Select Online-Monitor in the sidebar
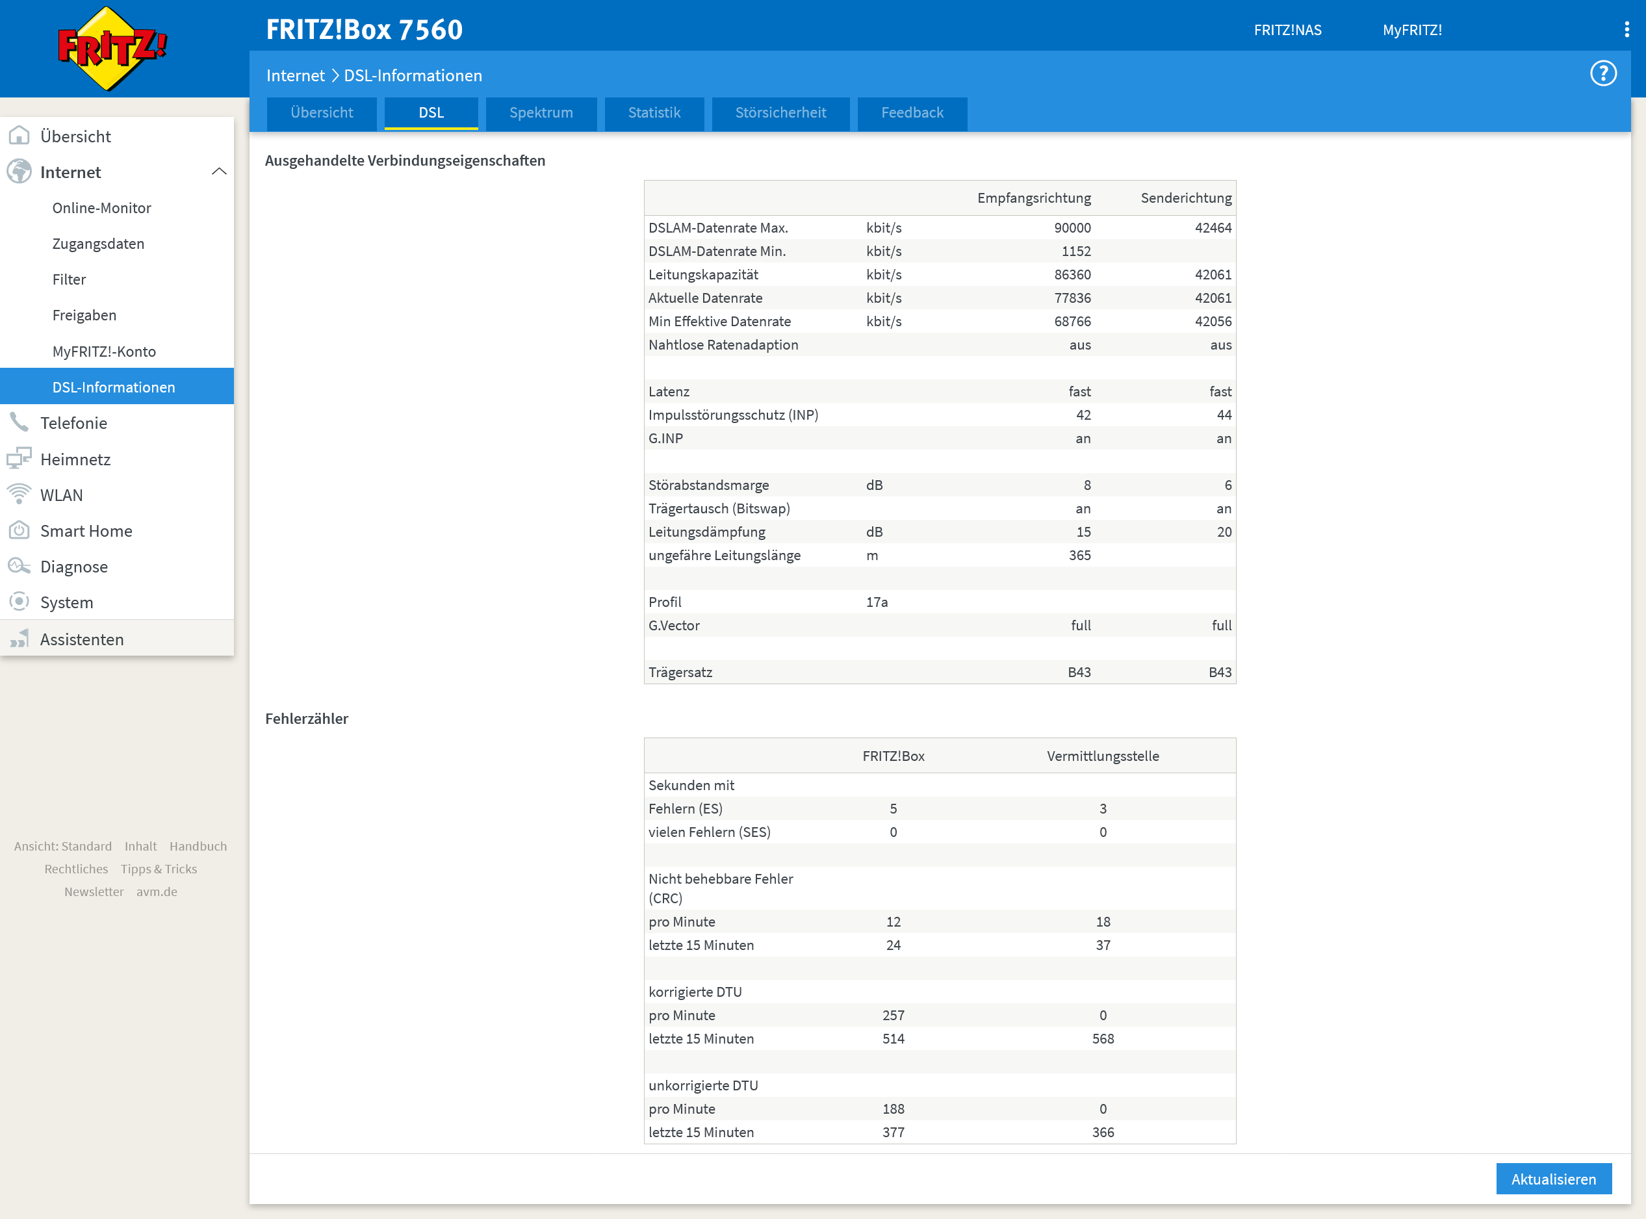Image resolution: width=1646 pixels, height=1219 pixels. pyautogui.click(x=102, y=208)
